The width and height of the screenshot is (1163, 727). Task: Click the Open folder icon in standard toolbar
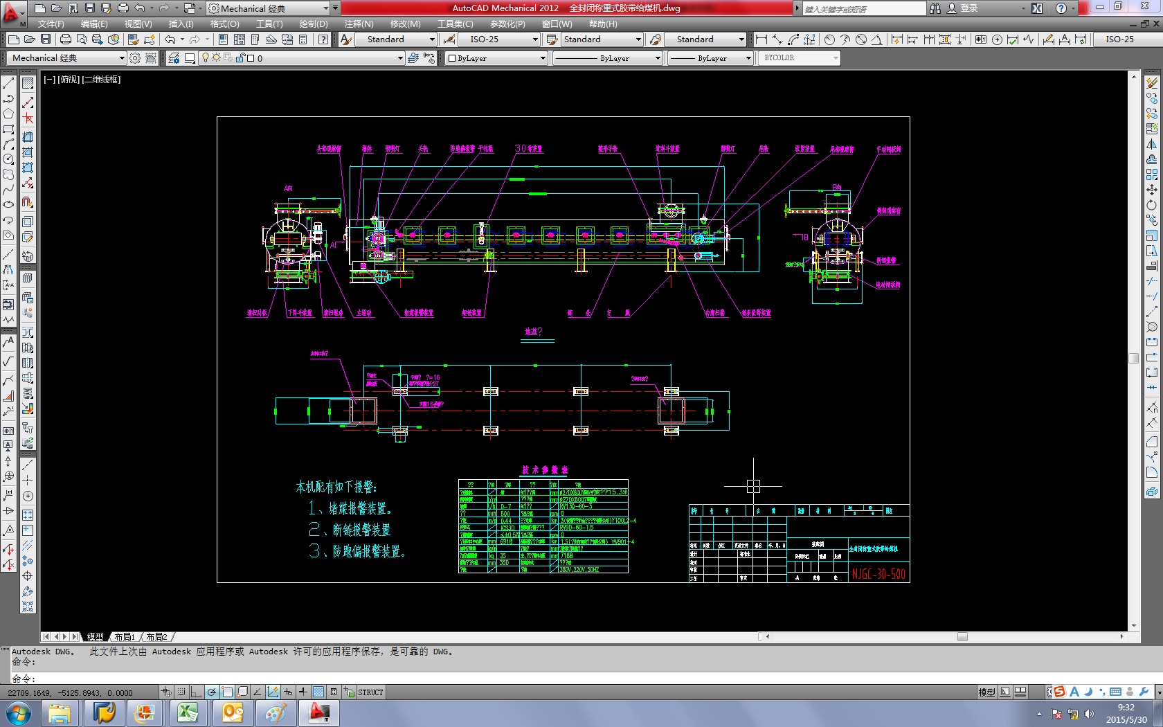pos(29,39)
